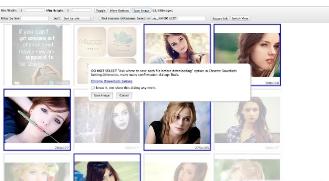
Task: Click the Switch View button
Action: click(x=240, y=18)
